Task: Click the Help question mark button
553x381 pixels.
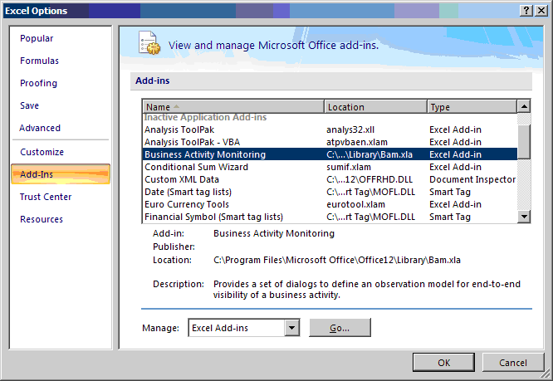Action: coord(526,10)
